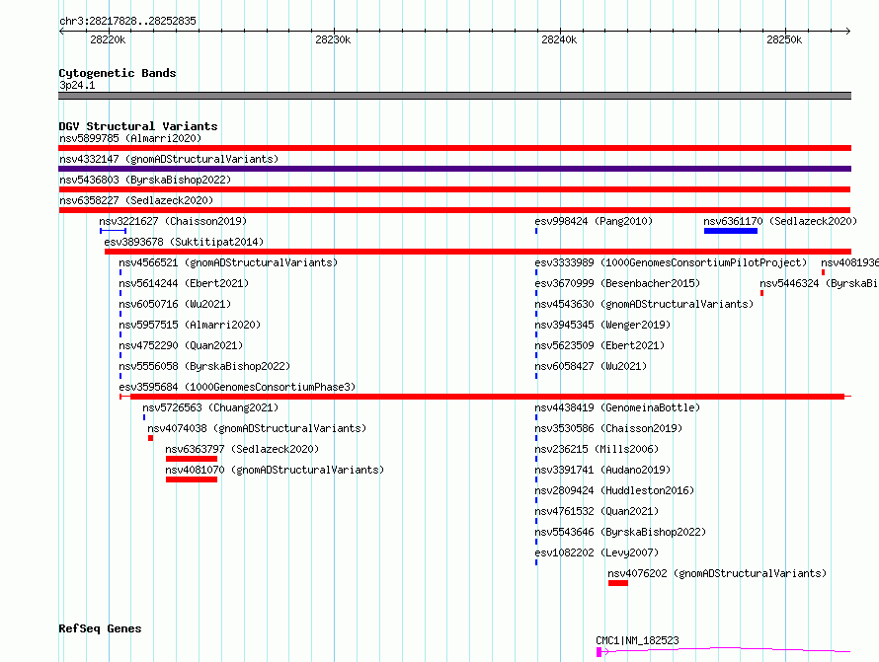Open the nsv5543646 (ByrskaBishop2022) variant
Screen dimensions: 879x662
(x=620, y=532)
